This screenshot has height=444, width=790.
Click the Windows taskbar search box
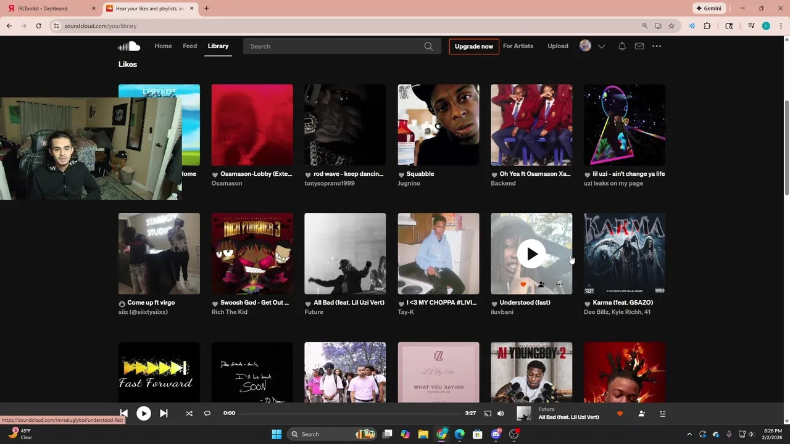coord(333,434)
